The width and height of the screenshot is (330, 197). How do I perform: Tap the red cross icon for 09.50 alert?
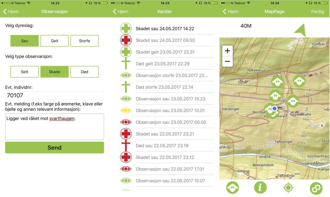click(x=126, y=40)
